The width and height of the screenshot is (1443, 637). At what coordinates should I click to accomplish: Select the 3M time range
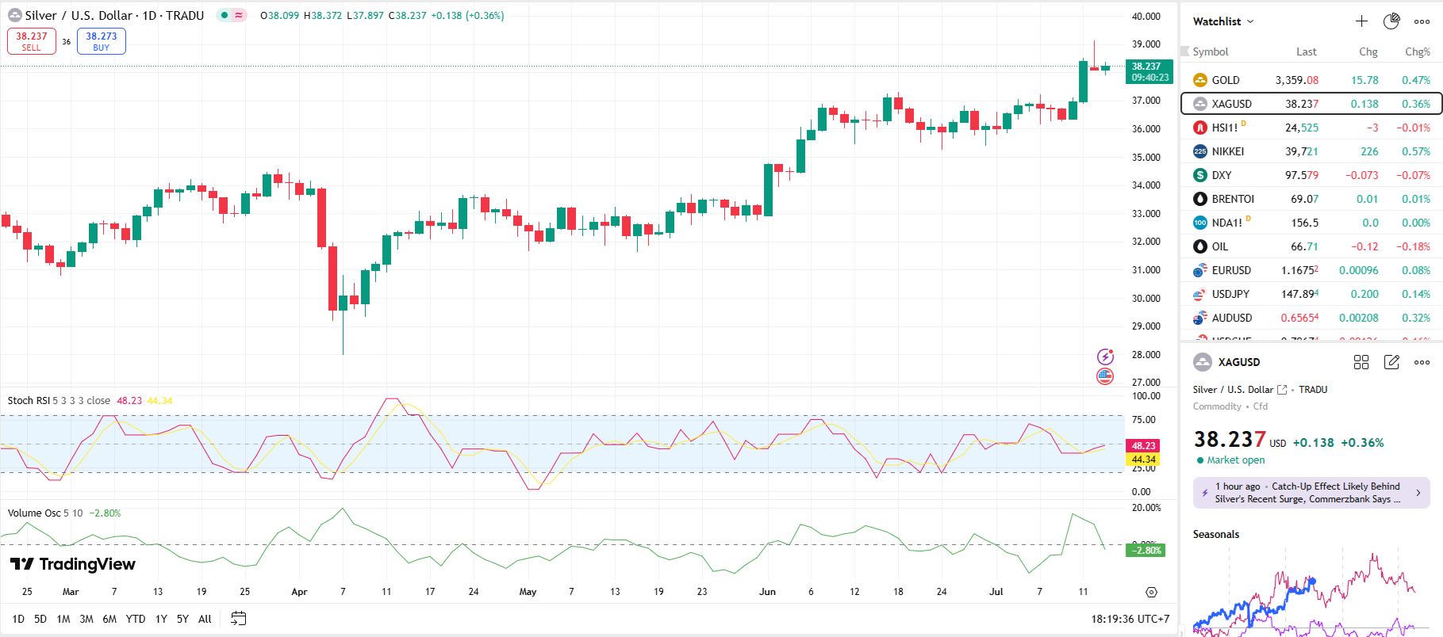pyautogui.click(x=86, y=619)
